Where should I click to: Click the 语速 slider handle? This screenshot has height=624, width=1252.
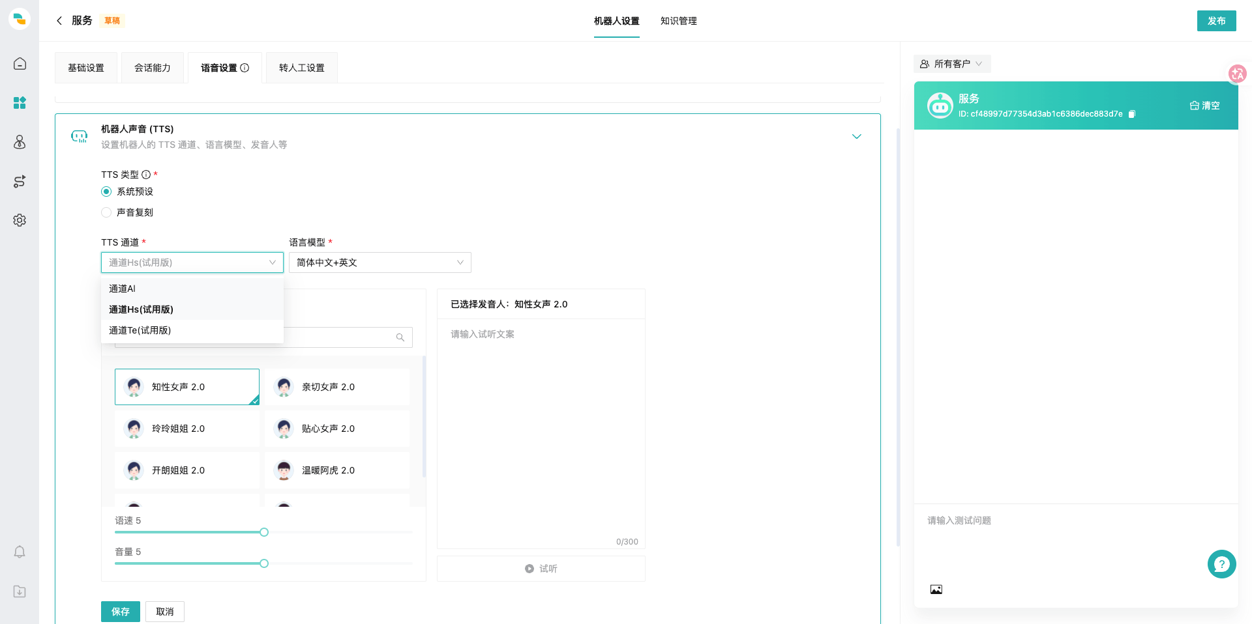264,532
